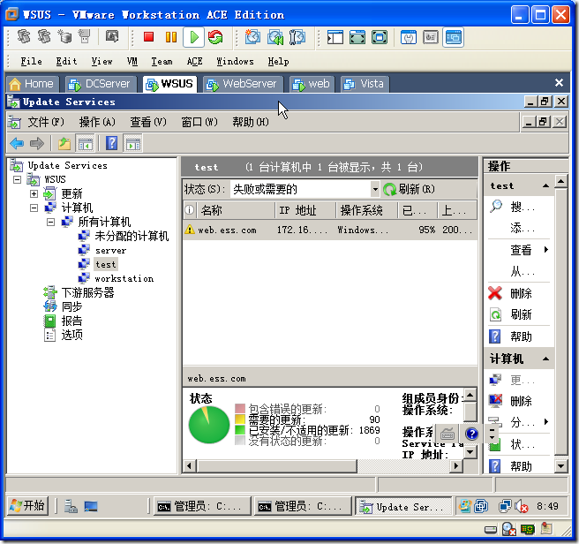
Task: Click the first 管理员: C:... taskbar button
Action: coord(202,506)
